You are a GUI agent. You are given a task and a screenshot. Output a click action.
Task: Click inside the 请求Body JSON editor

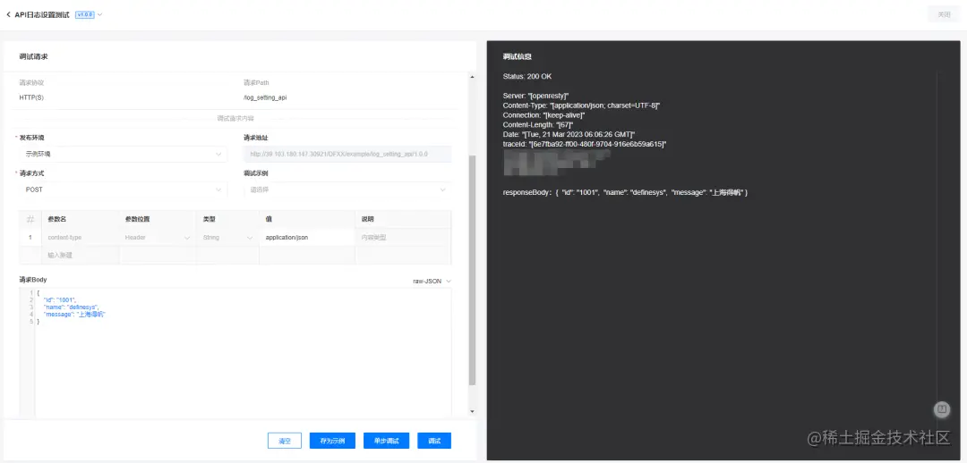pyautogui.click(x=243, y=353)
